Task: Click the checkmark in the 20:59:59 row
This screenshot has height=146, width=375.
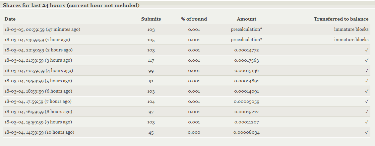Action: (366, 71)
